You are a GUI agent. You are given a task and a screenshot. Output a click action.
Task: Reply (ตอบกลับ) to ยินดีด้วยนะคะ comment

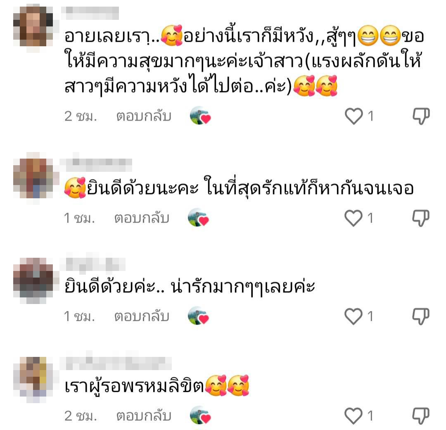142,218
